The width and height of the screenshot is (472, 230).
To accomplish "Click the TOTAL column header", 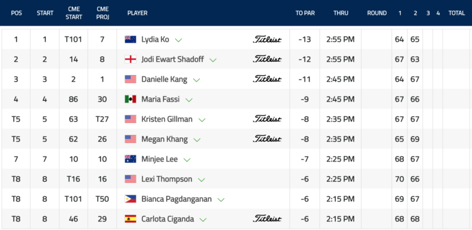I will coord(457,13).
